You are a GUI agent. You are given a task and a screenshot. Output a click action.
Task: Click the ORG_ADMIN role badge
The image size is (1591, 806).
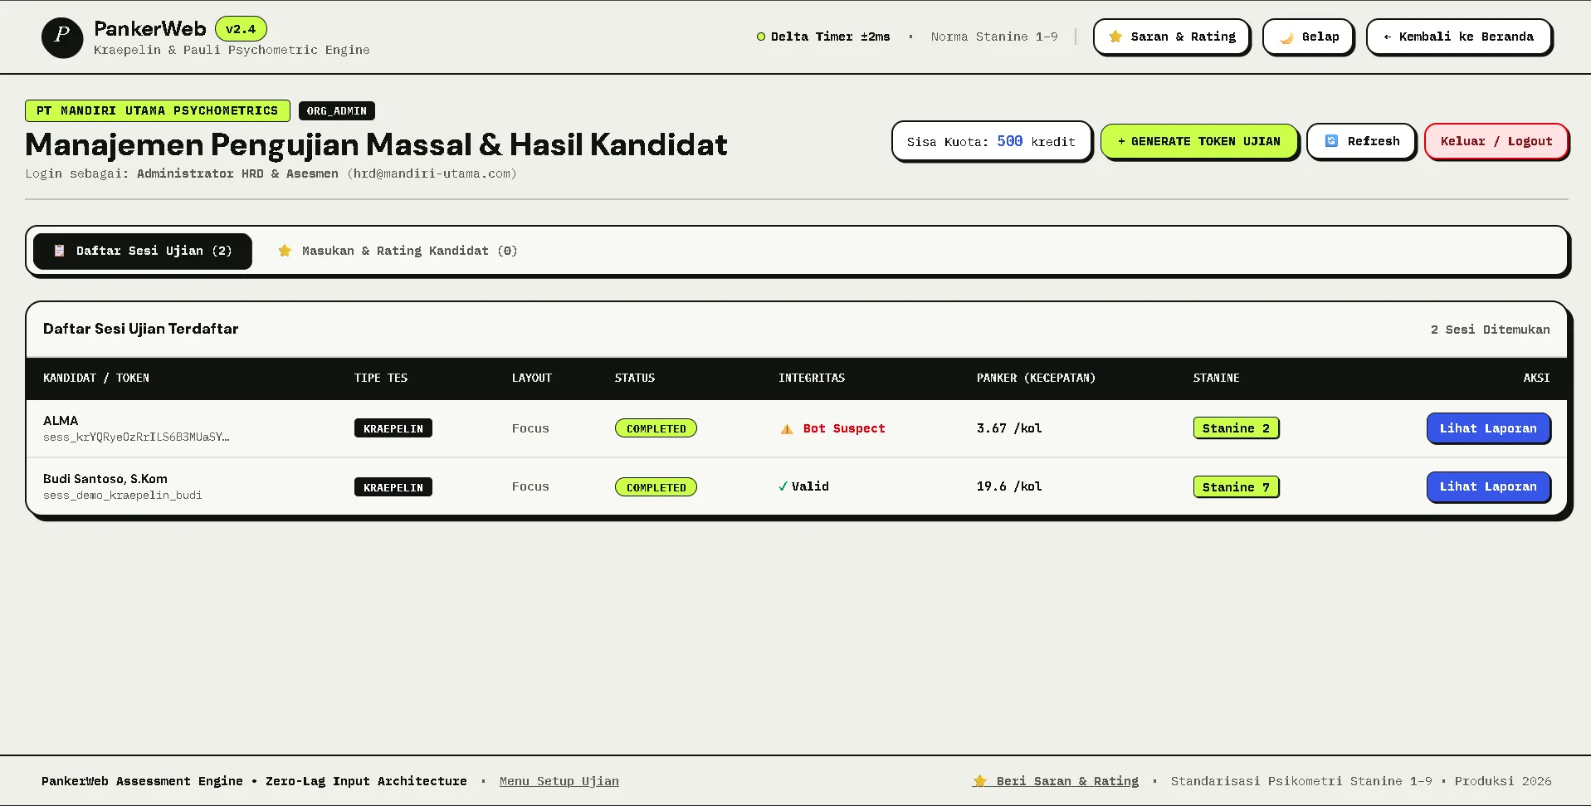coord(337,110)
